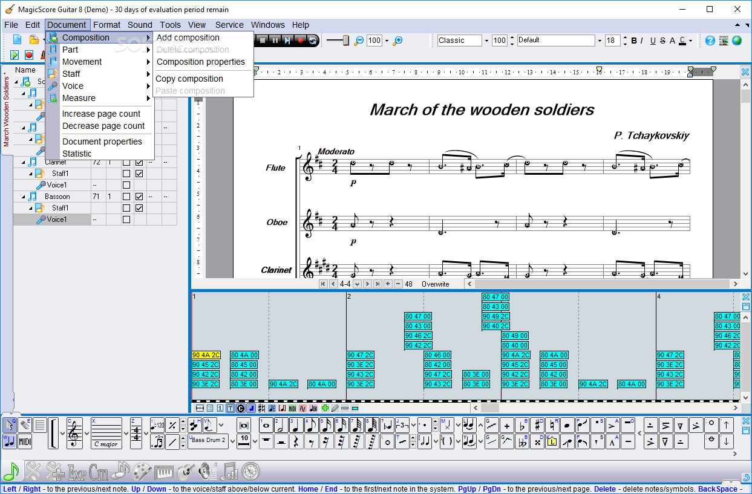Screen dimensions: 752x494
Task: Toggle the checkbox of selected Bassoon Voice1 row
Action: [x=126, y=219]
